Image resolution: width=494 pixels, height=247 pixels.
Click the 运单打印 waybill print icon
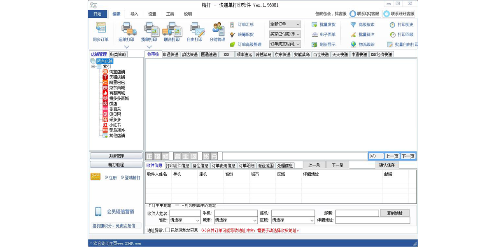pos(128,29)
